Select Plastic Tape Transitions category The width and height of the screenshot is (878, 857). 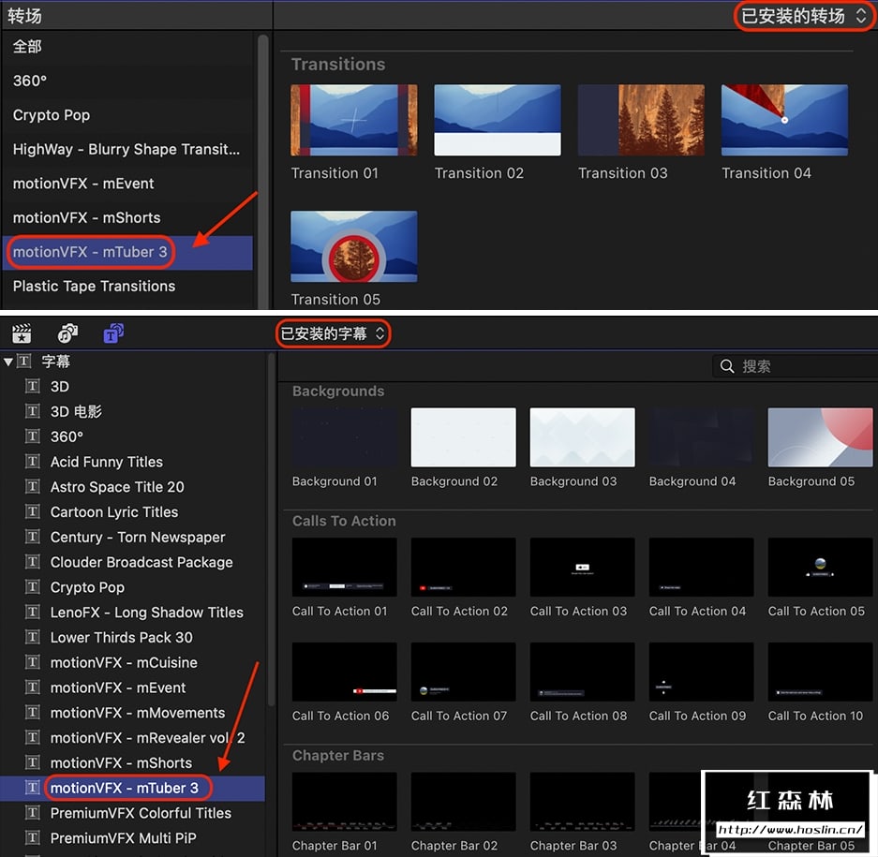click(127, 286)
